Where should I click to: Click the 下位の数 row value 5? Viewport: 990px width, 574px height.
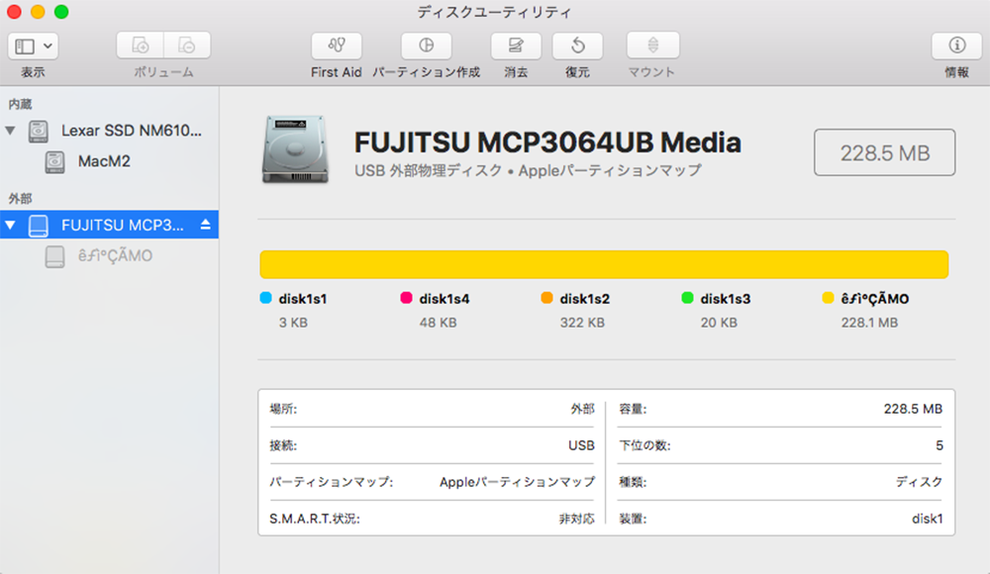tap(939, 445)
